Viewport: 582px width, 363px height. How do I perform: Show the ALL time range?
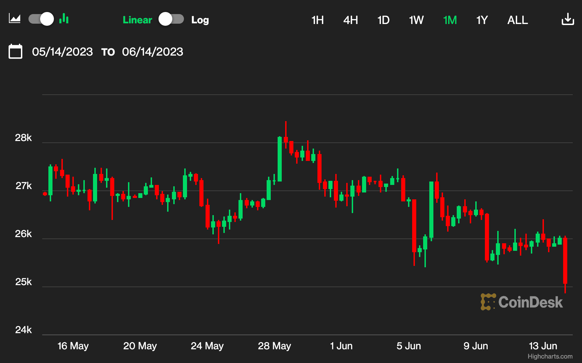point(517,20)
